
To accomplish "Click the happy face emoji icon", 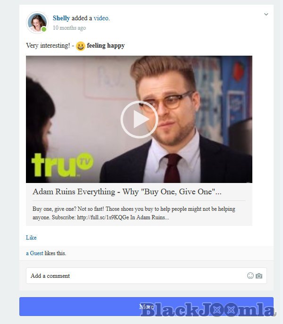I will pos(80,46).
